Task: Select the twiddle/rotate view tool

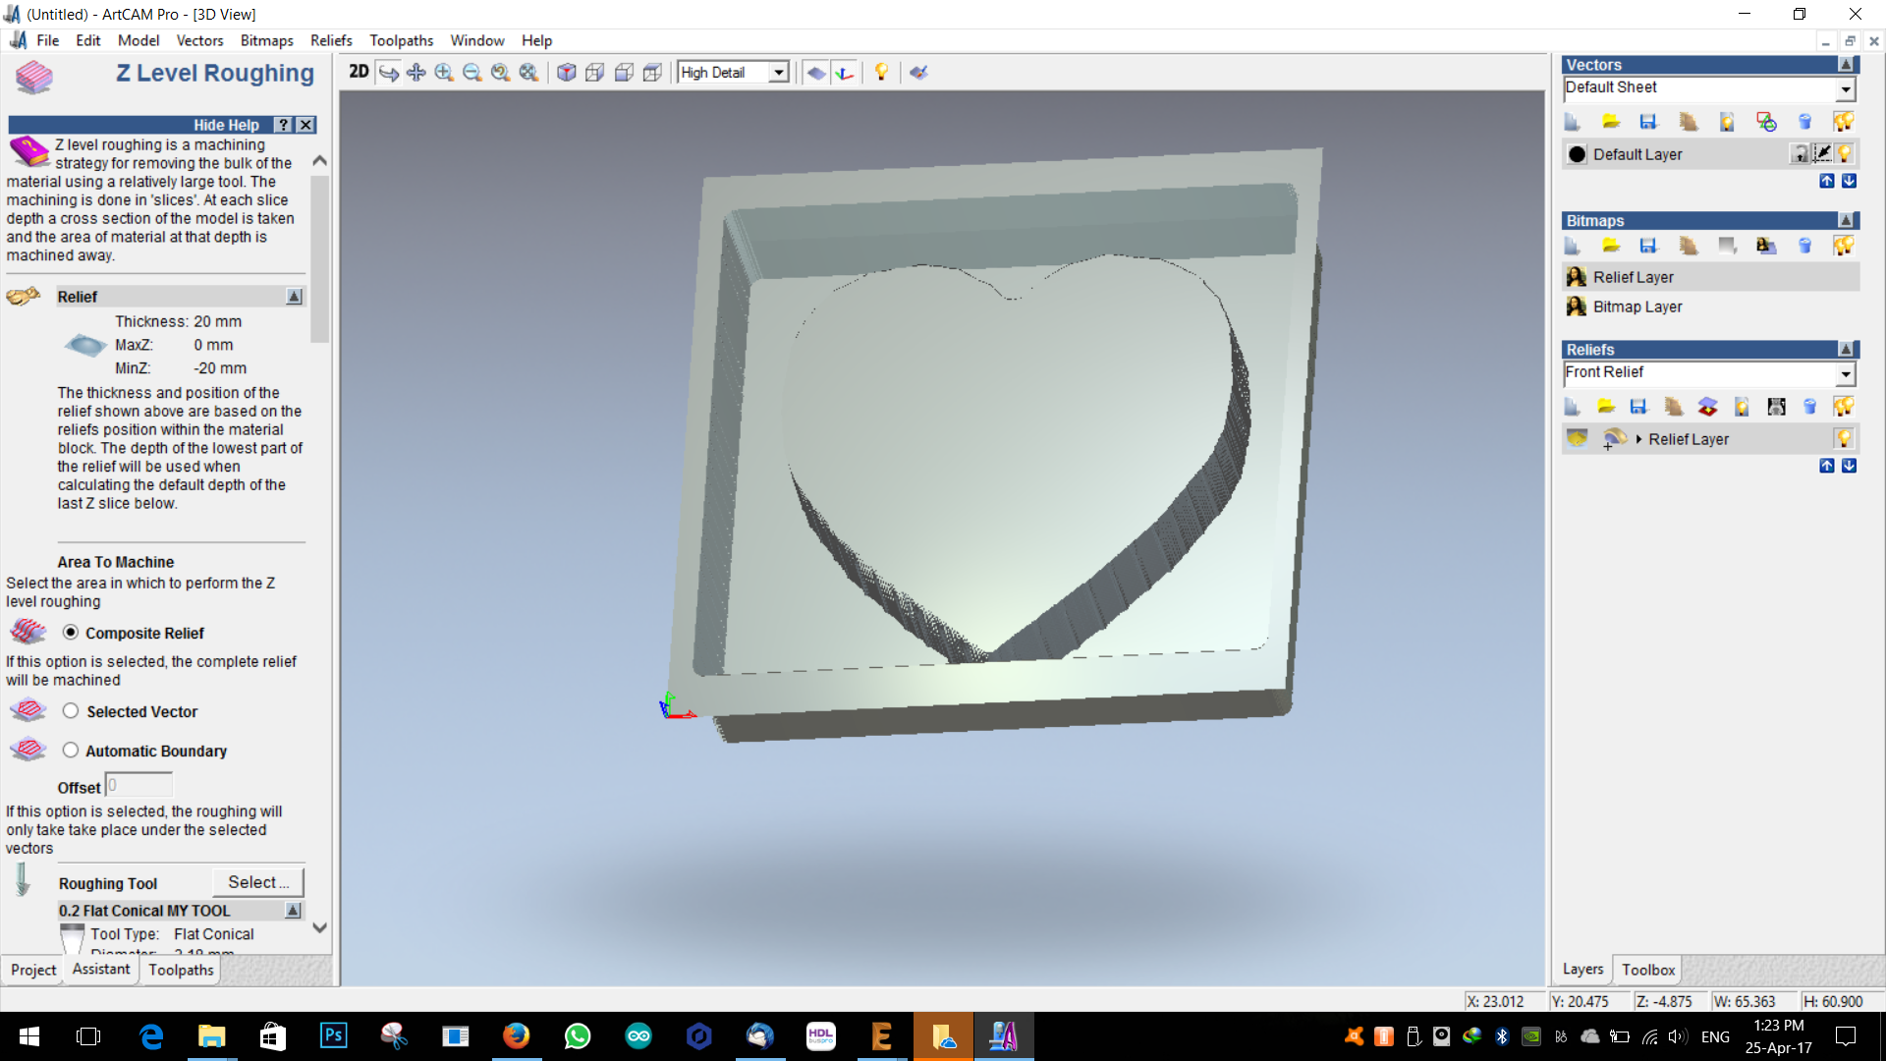Action: coord(389,72)
